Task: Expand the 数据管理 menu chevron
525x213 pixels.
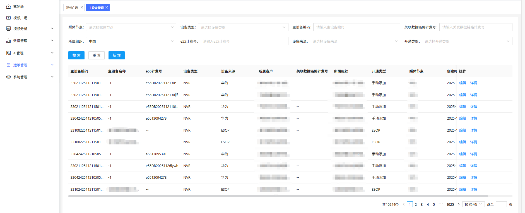Action: (52, 41)
